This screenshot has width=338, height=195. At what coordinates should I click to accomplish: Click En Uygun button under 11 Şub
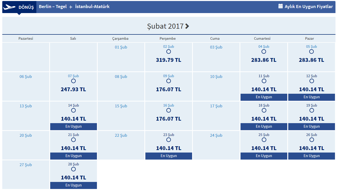coord(264,97)
